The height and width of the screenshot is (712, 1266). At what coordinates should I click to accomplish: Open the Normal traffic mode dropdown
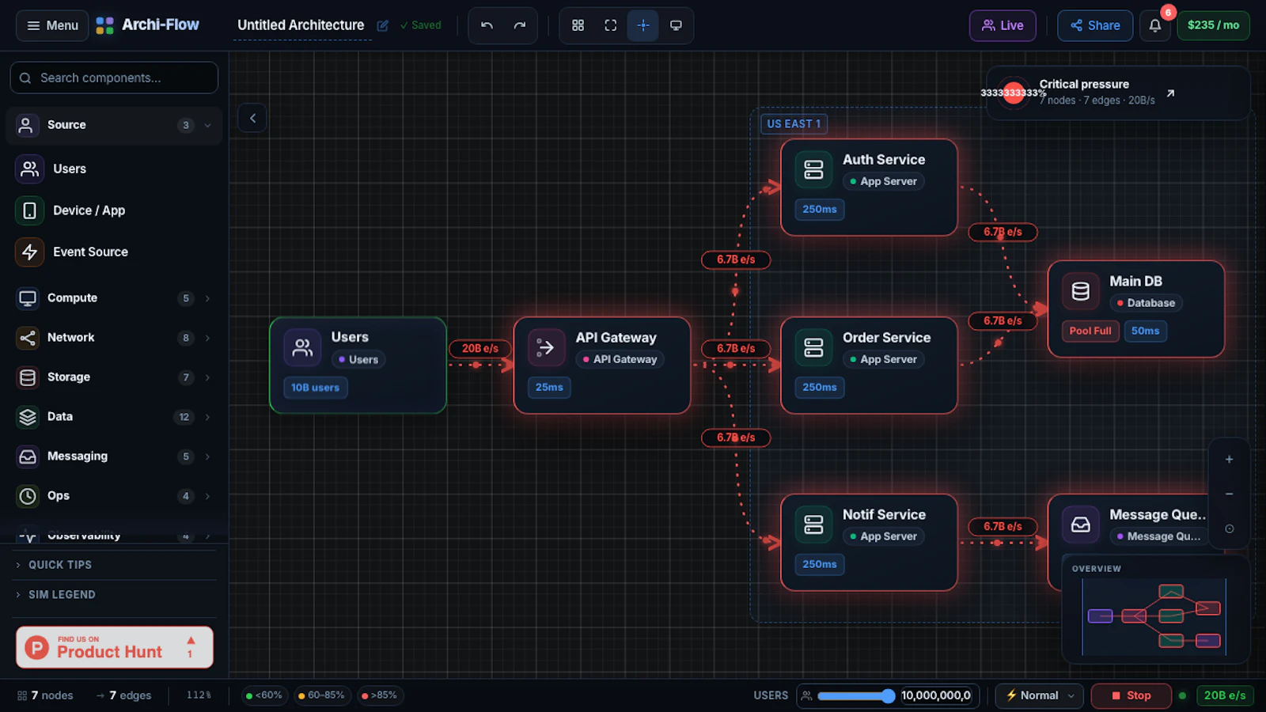(x=1040, y=695)
